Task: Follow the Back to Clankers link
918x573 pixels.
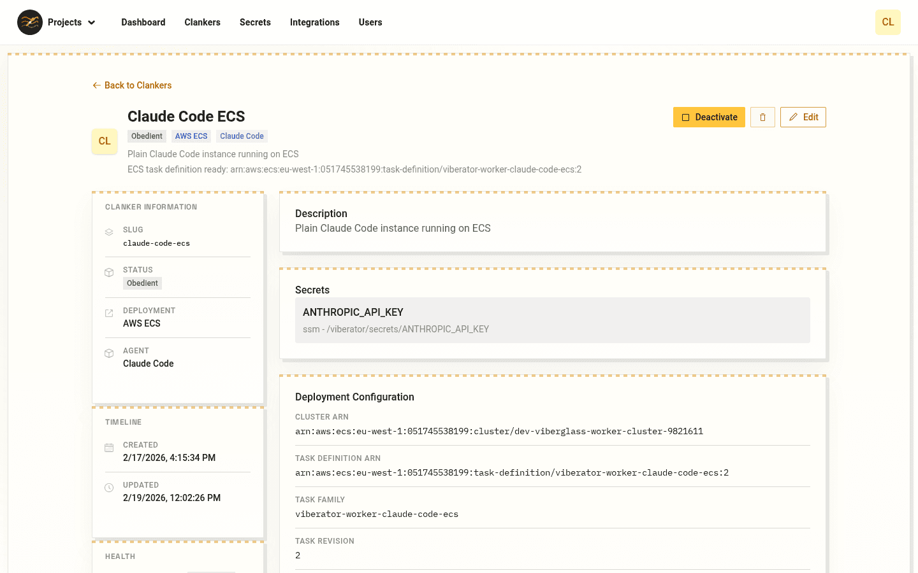Action: coord(131,85)
